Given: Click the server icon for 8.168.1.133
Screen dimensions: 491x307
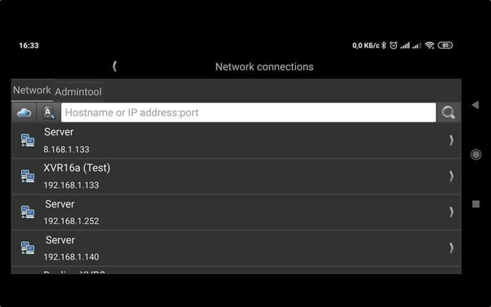Looking at the screenshot, I should point(27,140).
